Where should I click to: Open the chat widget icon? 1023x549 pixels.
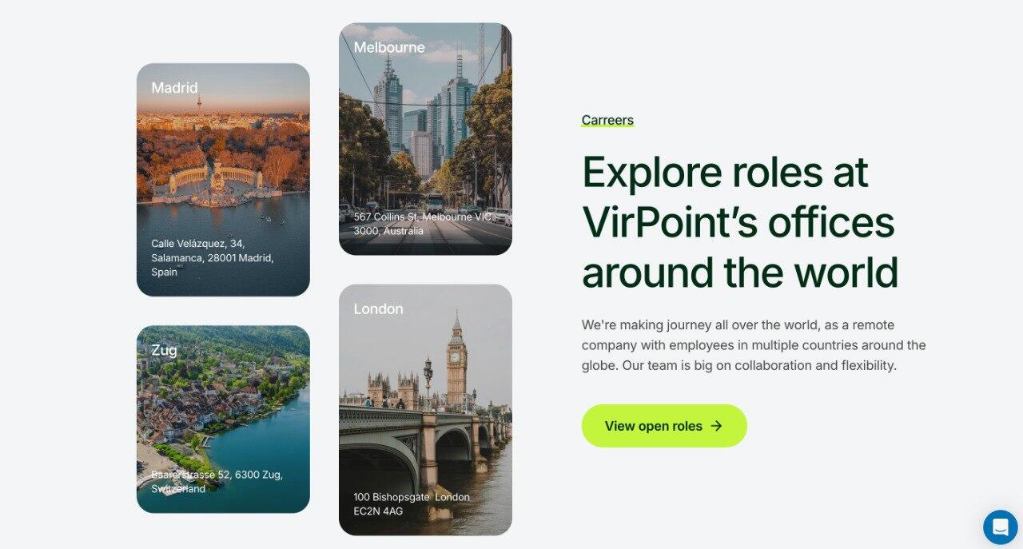(1001, 527)
